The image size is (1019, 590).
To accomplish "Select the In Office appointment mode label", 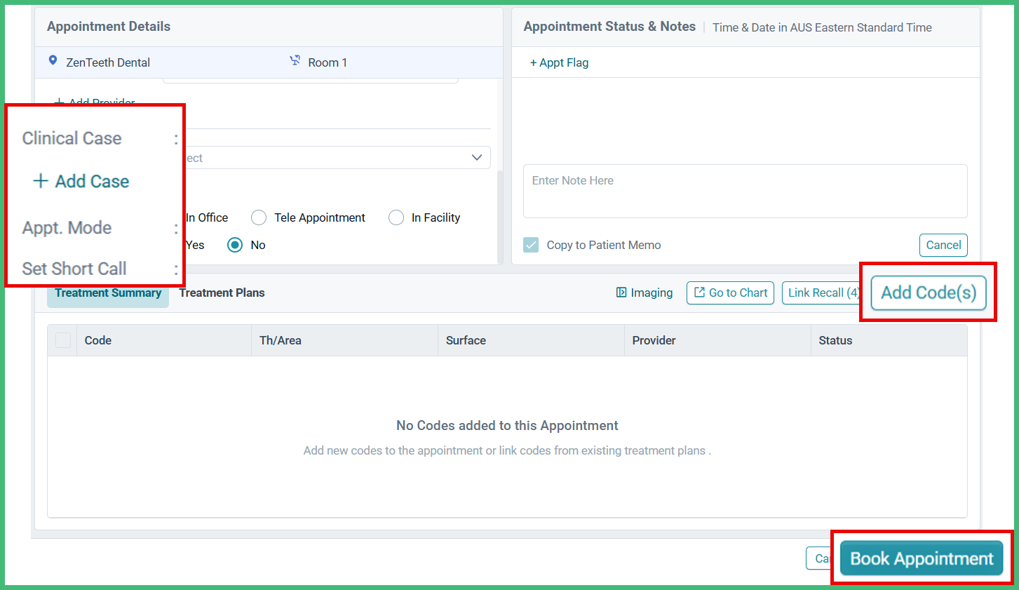I will click(207, 217).
